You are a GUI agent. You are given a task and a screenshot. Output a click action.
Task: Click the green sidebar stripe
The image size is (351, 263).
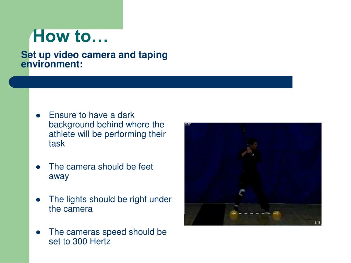point(14,170)
